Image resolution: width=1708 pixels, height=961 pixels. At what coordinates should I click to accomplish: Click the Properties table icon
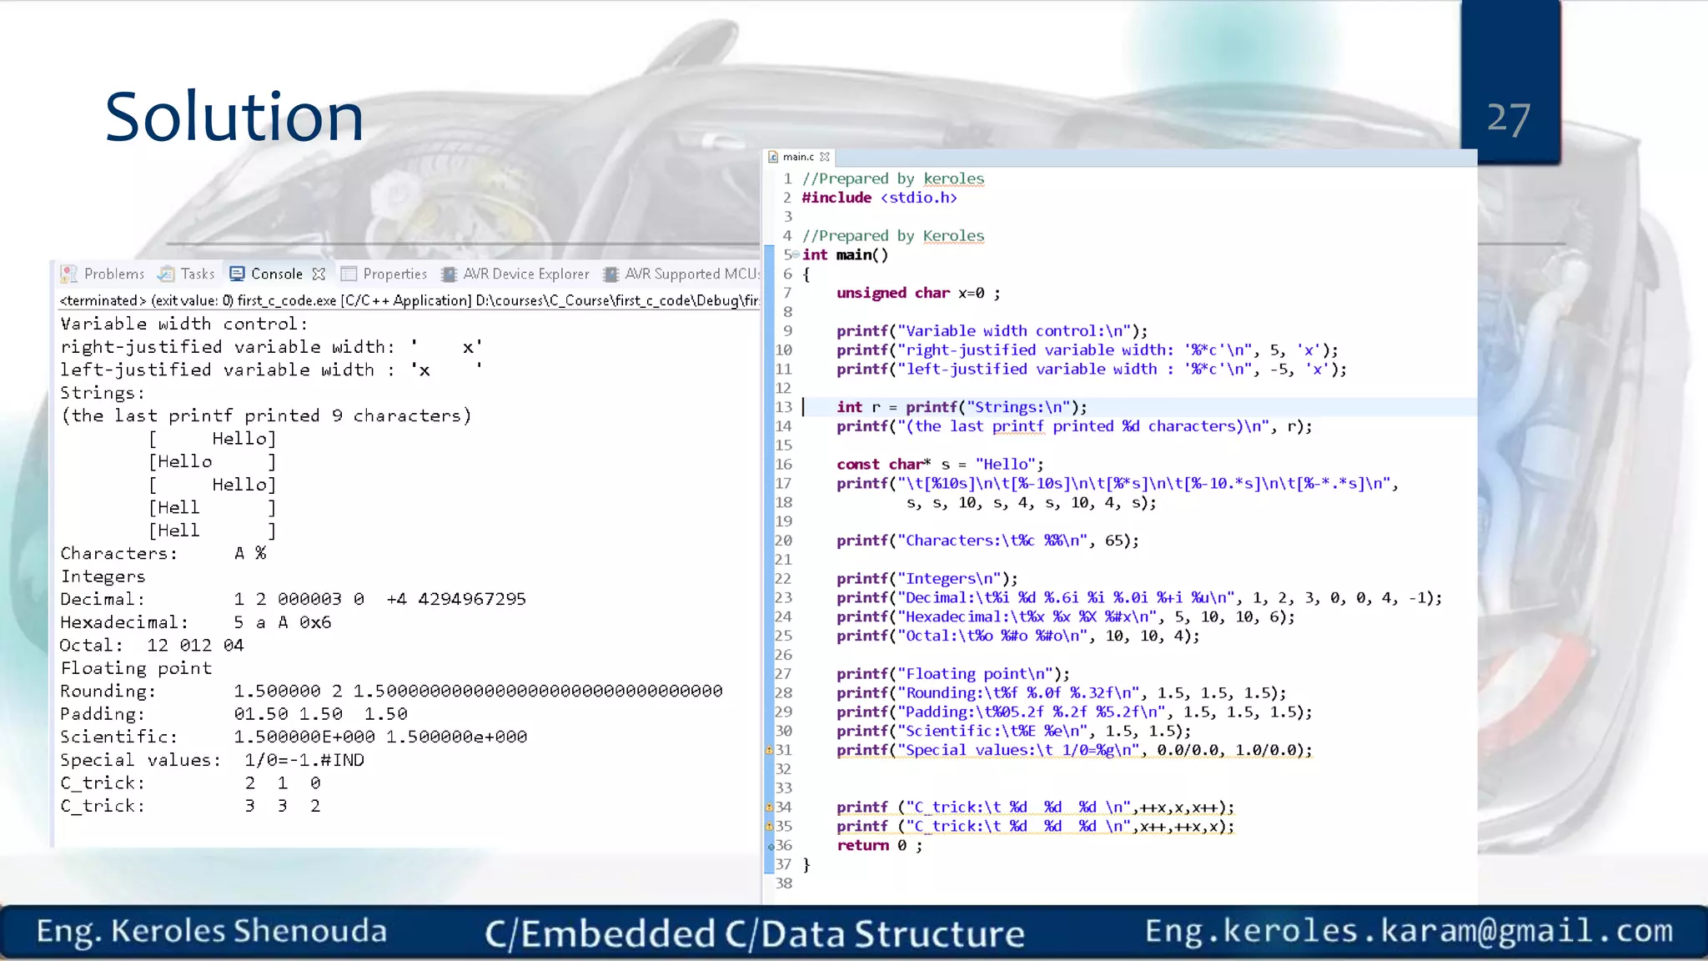(349, 274)
